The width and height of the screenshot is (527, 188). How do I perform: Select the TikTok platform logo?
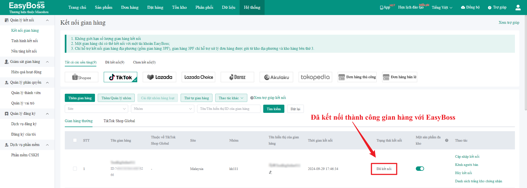coord(120,77)
